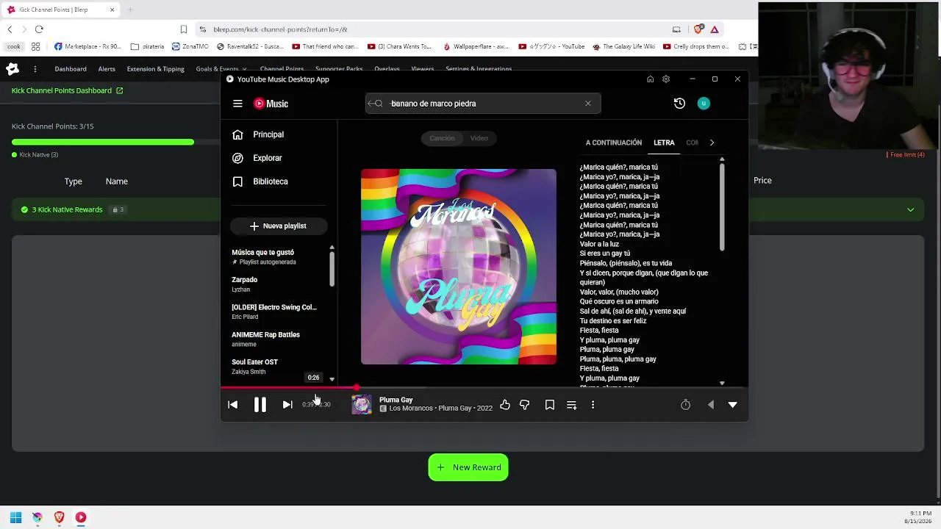Switch to Canción mode
941x529 pixels.
tap(442, 138)
